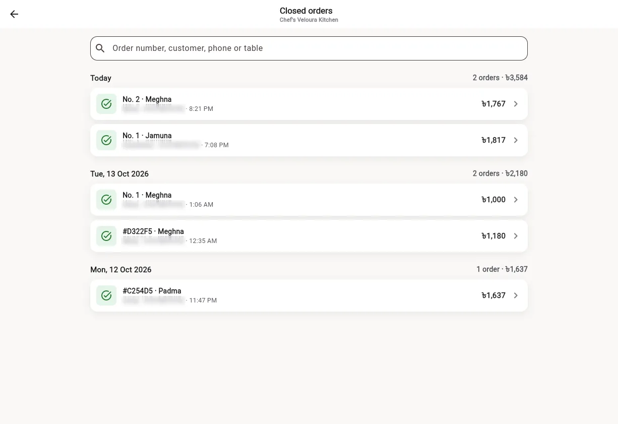Viewport: 618px width, 424px height.
Task: Open details chevron for the ৳1,817 order
Action: [516, 140]
